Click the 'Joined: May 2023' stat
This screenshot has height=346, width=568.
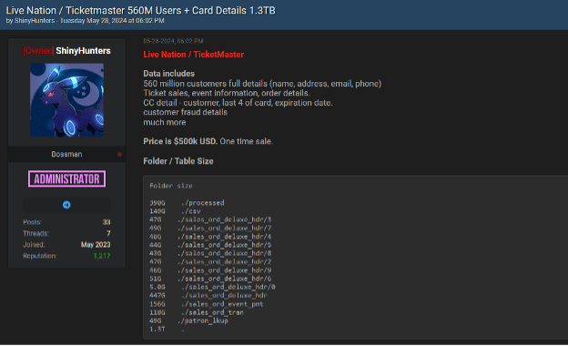66,245
